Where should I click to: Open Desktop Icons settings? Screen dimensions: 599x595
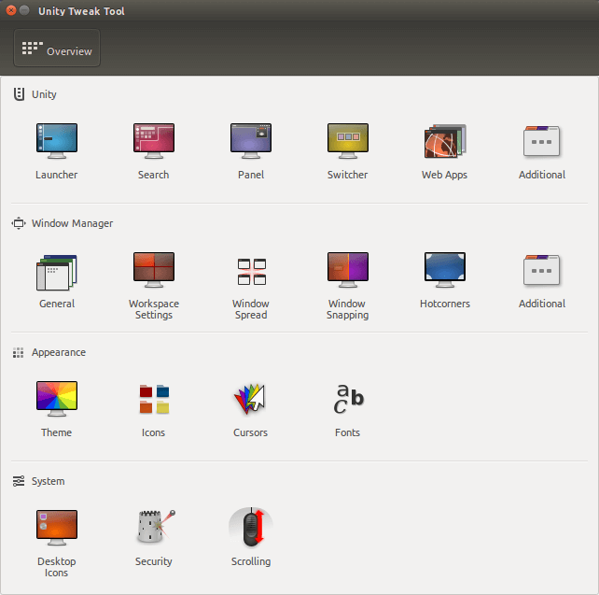pyautogui.click(x=57, y=528)
